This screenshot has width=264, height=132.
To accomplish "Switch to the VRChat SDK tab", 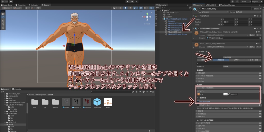I will (211, 5).
